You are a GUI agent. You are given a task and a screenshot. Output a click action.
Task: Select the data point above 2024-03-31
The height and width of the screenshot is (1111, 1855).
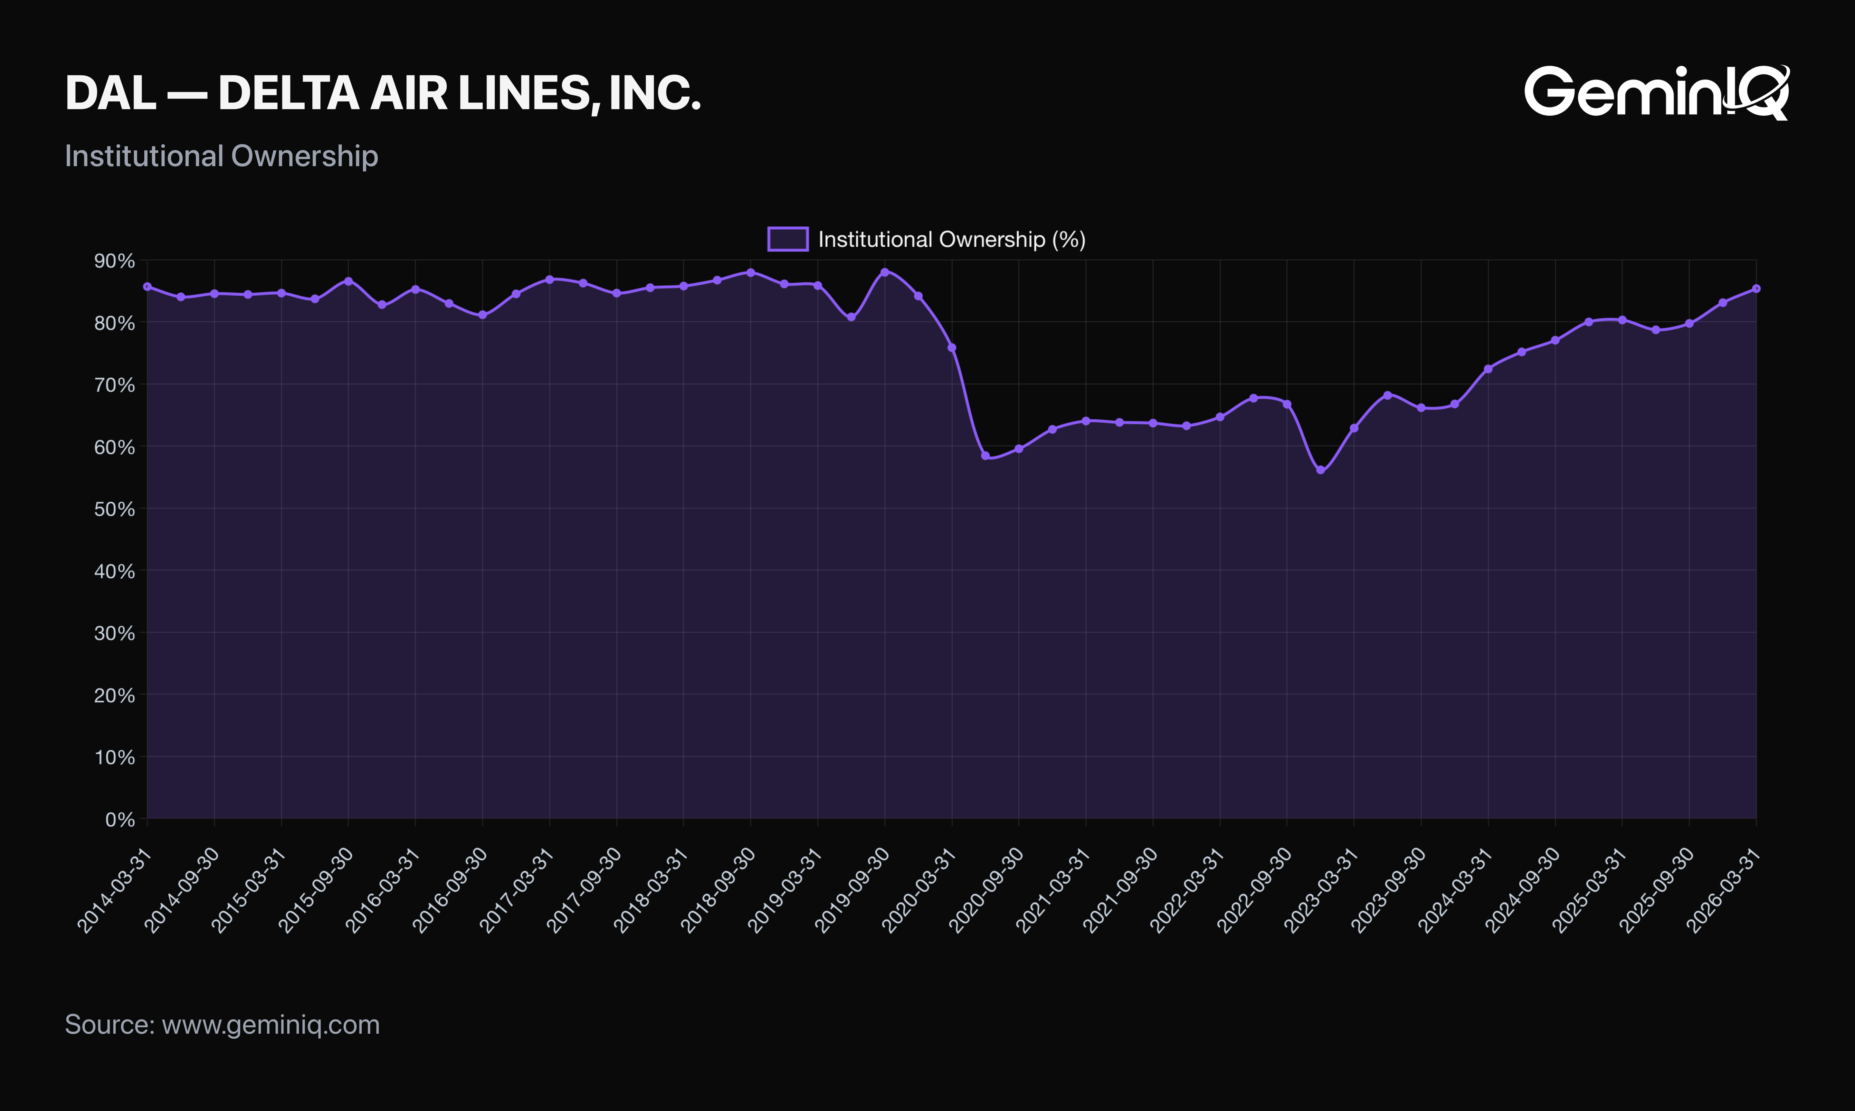click(x=1488, y=369)
